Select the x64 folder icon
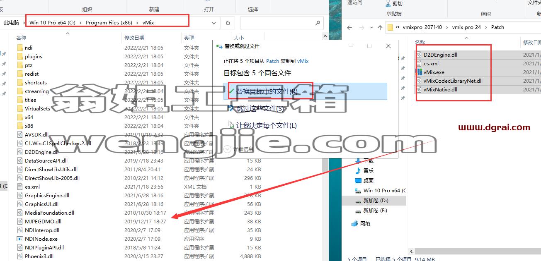Image resolution: width=541 pixels, height=261 pixels. coord(20,117)
